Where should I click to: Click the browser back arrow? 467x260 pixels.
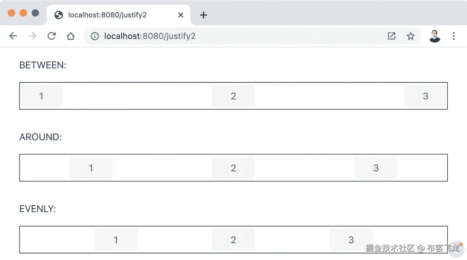(13, 36)
